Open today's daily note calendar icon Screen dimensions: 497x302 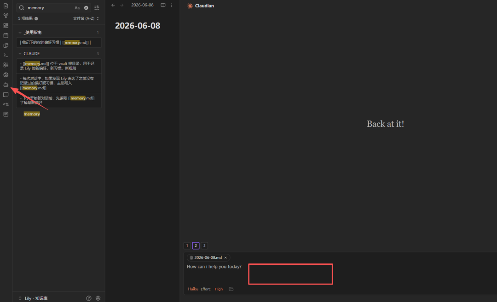tap(6, 35)
